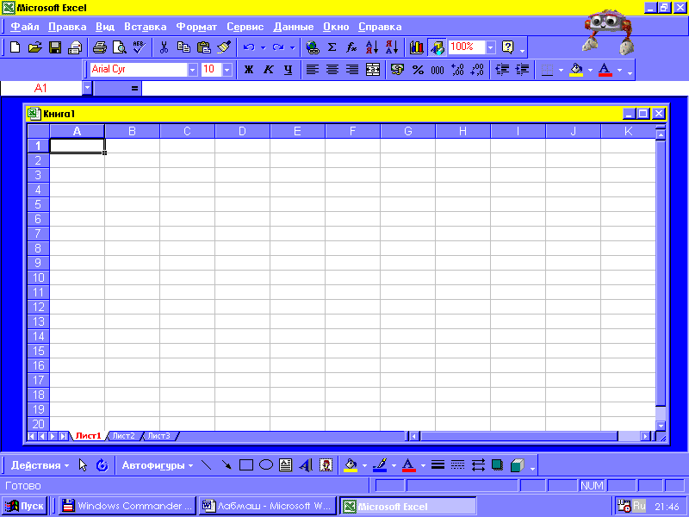689x517 pixels.
Task: Center align cell text
Action: click(332, 70)
